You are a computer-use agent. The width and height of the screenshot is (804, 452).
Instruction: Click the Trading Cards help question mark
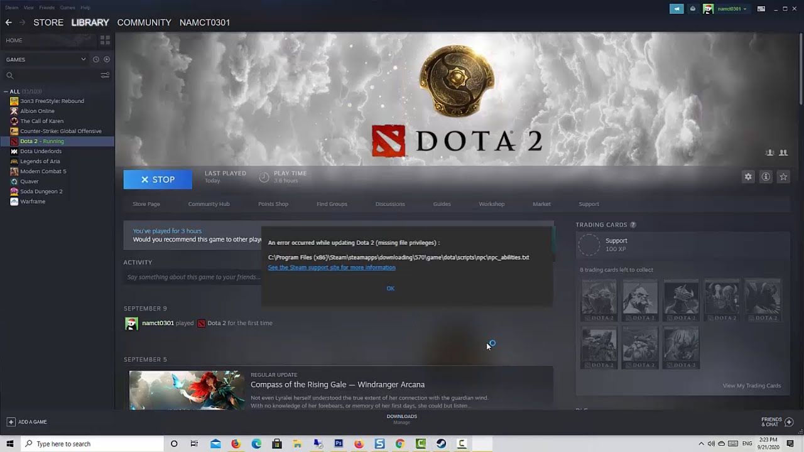(x=633, y=225)
